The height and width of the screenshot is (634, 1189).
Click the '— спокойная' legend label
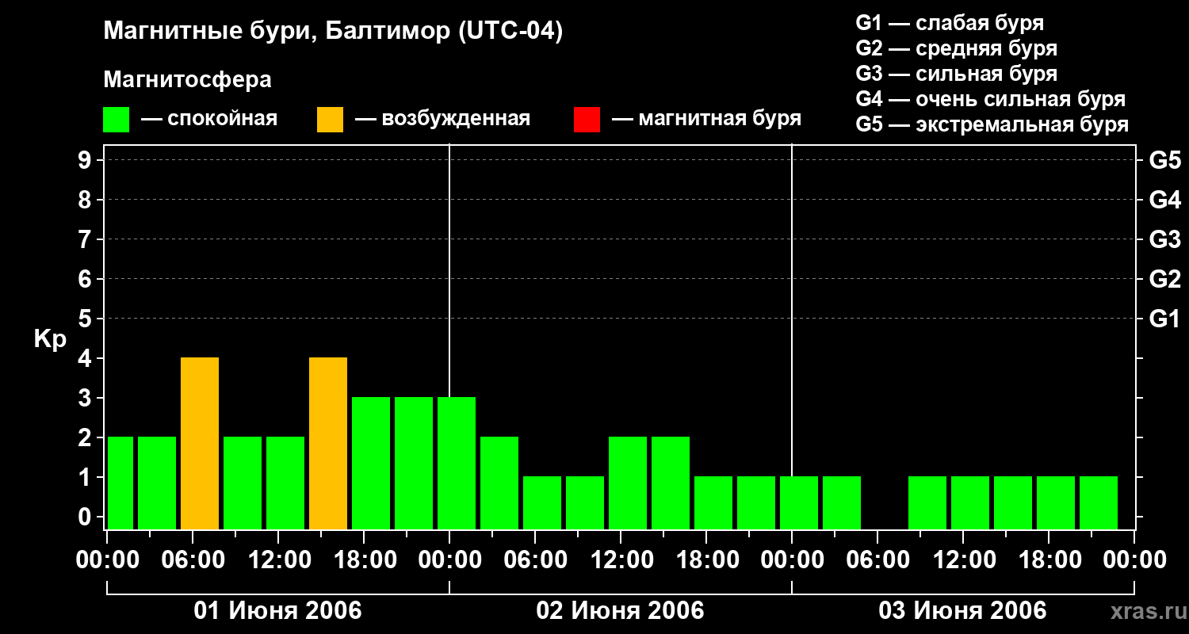pos(209,119)
